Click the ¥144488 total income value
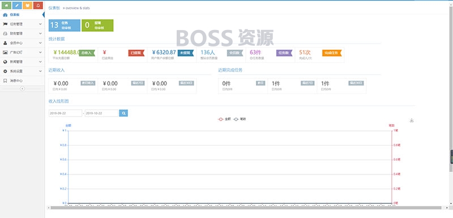 point(66,52)
